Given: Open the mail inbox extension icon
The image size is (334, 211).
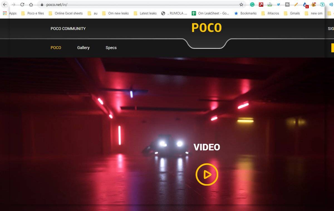Looking at the screenshot, I should click(x=269, y=5).
